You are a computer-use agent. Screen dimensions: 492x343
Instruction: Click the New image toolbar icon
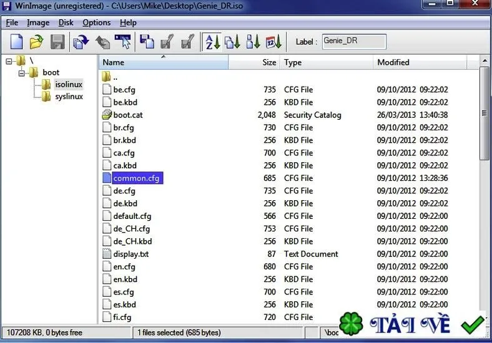point(17,41)
